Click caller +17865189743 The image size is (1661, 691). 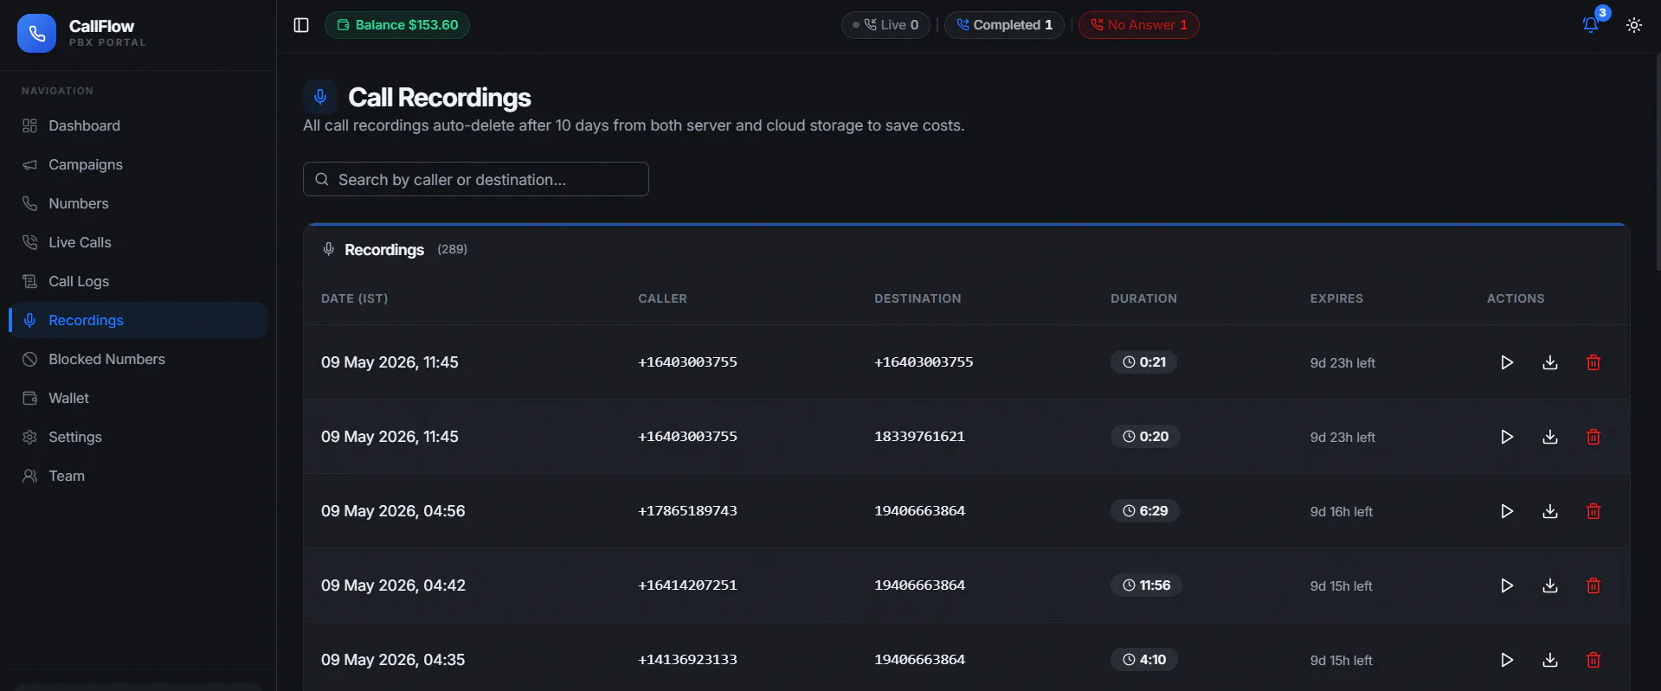click(687, 511)
